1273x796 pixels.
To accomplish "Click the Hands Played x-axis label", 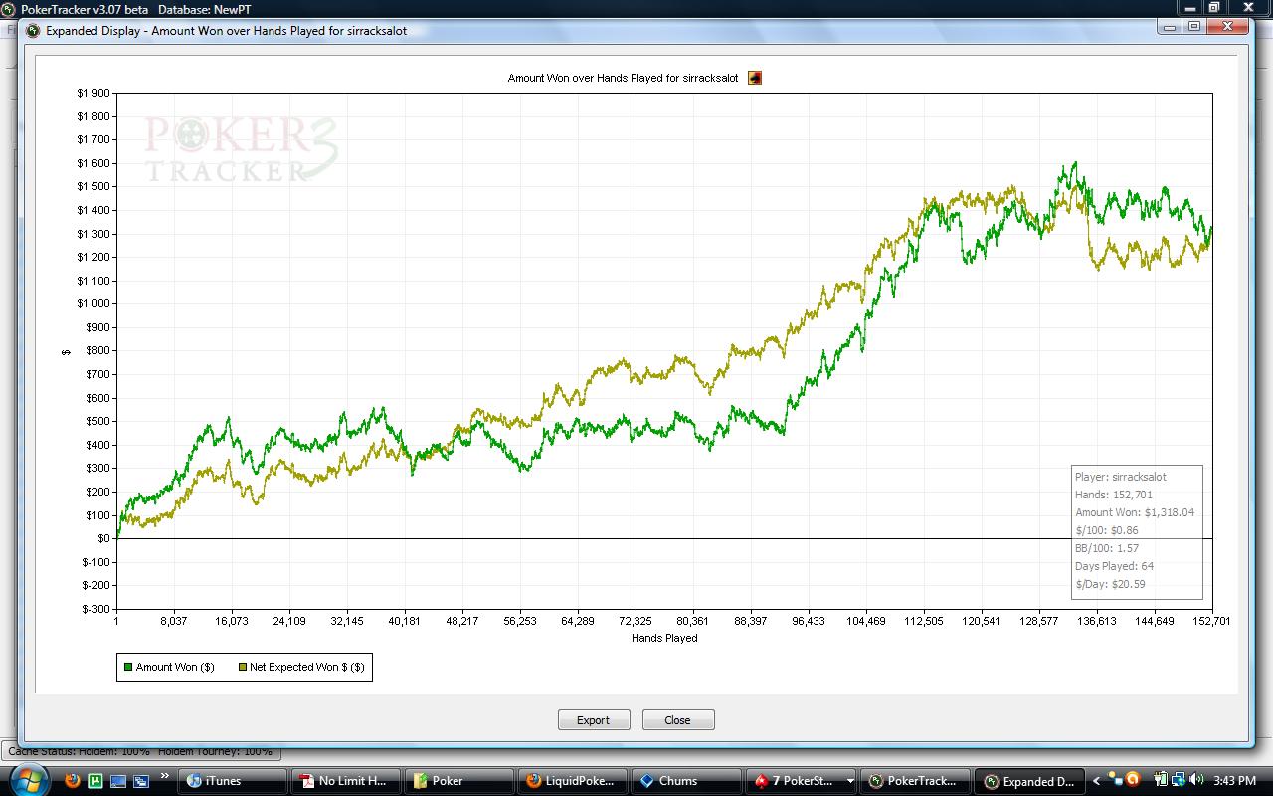I will tap(664, 638).
